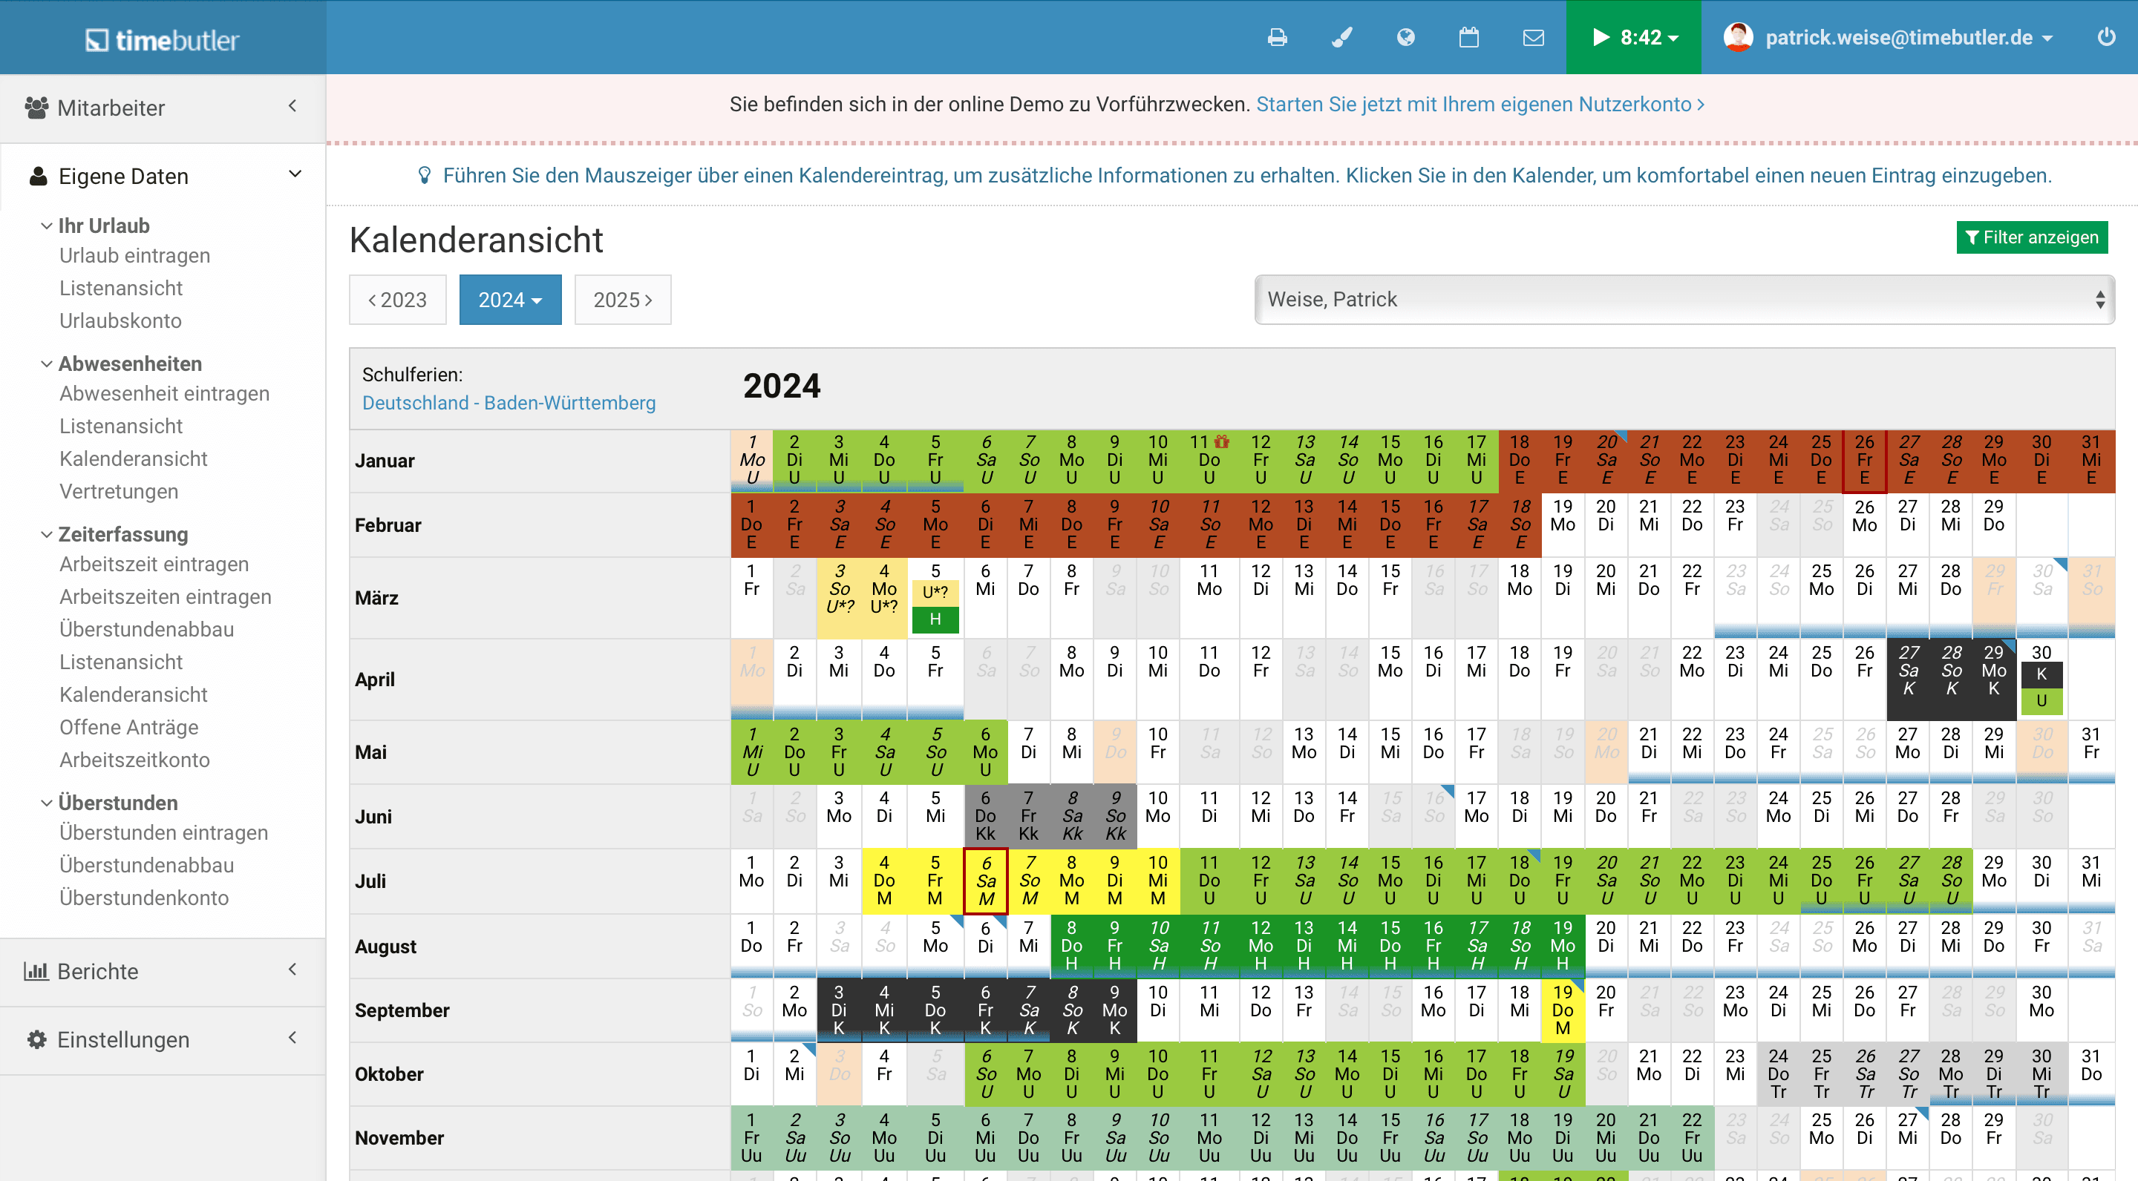
Task: Click the globe icon in header
Action: [x=1405, y=37]
